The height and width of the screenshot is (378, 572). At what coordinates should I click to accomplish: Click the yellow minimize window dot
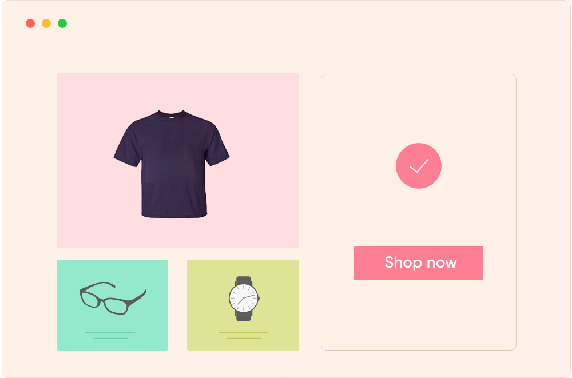click(46, 23)
